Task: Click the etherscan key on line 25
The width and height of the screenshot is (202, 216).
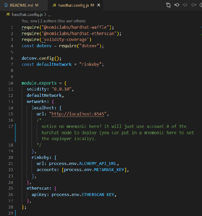Action: pos(38,188)
